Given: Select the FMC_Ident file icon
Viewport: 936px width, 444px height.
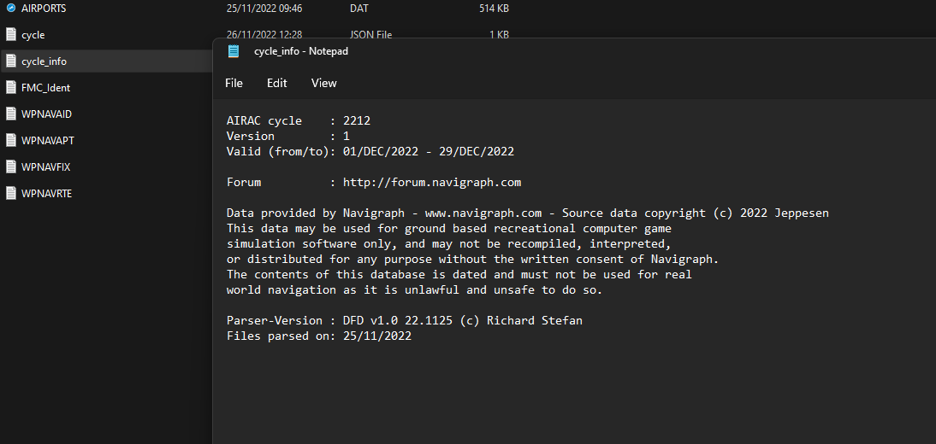Looking at the screenshot, I should tap(11, 88).
